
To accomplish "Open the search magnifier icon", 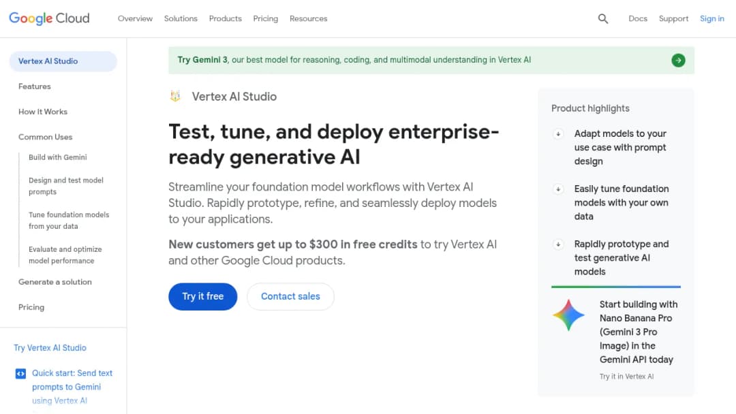I will 603,19.
